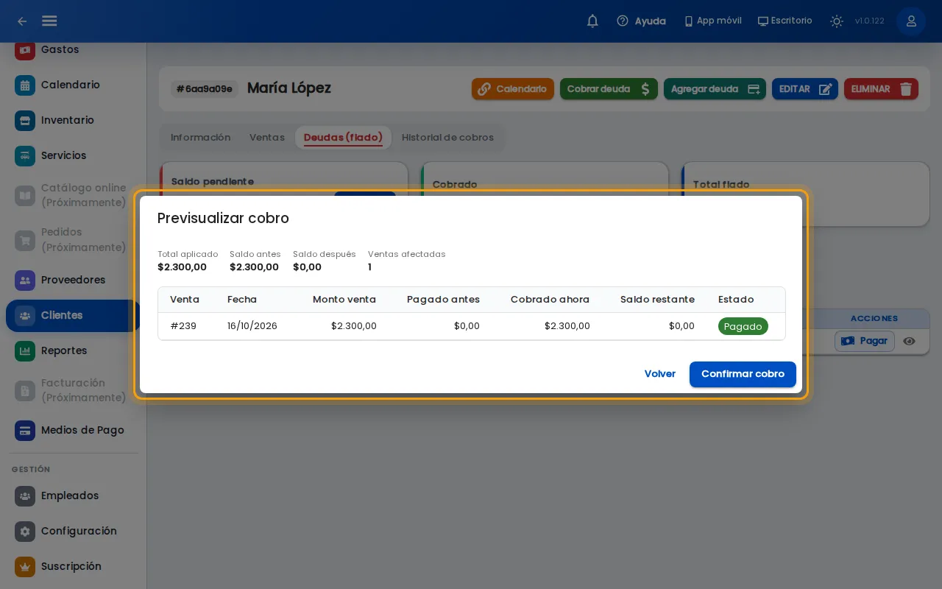Click the Ventas afectadas label
Viewport: 942px width, 589px height.
click(407, 254)
